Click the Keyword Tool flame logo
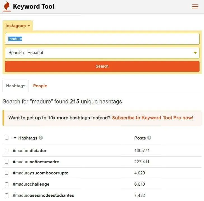 coord(7,6)
